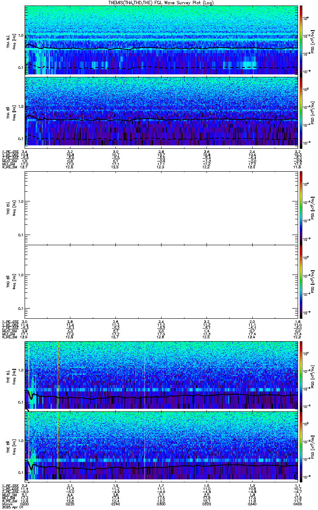Click the PSD color bar beside THD B-parallel
This screenshot has width=318, height=510.
(x=301, y=281)
